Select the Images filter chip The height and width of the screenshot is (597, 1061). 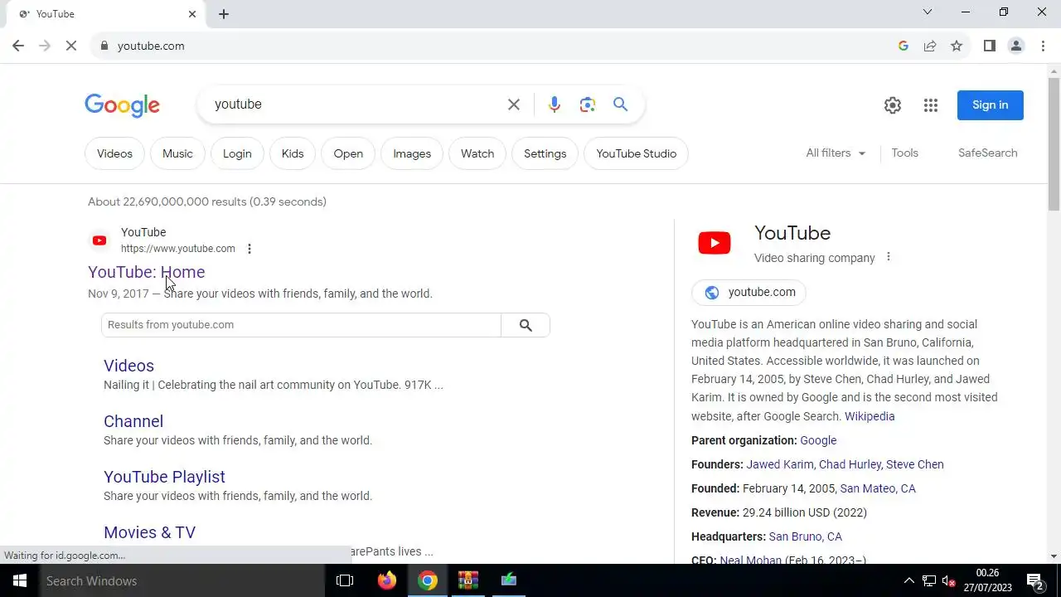point(412,153)
